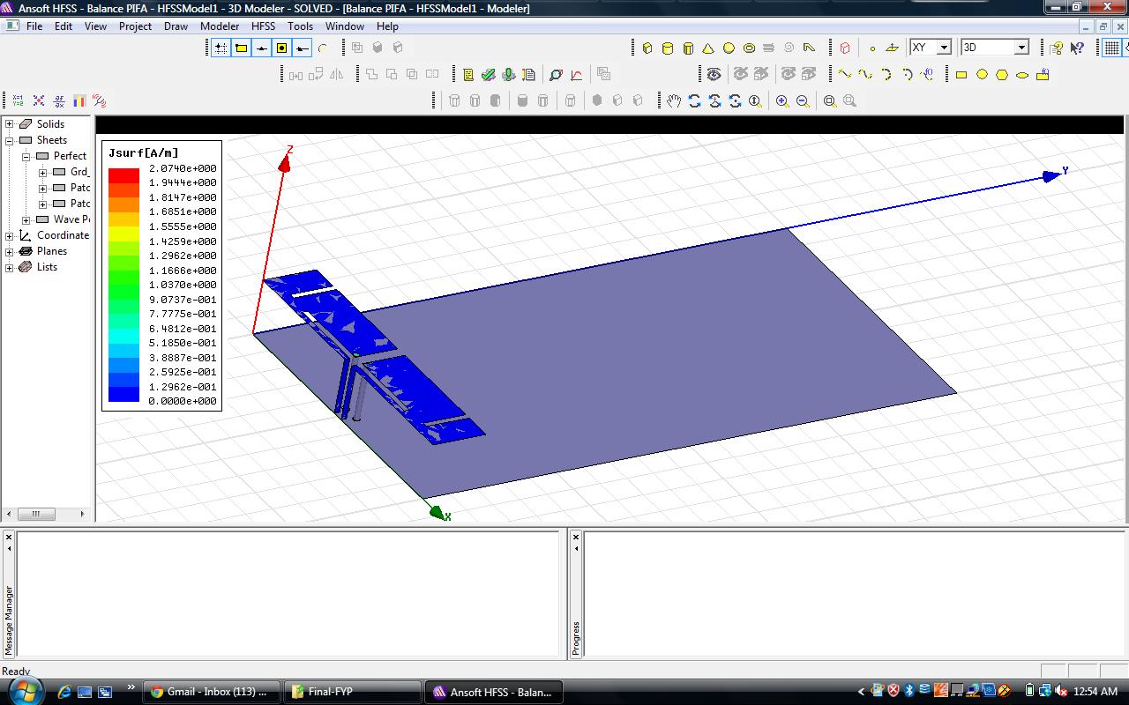Switch to Gmail Inbox taskbar button
Screen dimensions: 1129x705
click(211, 692)
